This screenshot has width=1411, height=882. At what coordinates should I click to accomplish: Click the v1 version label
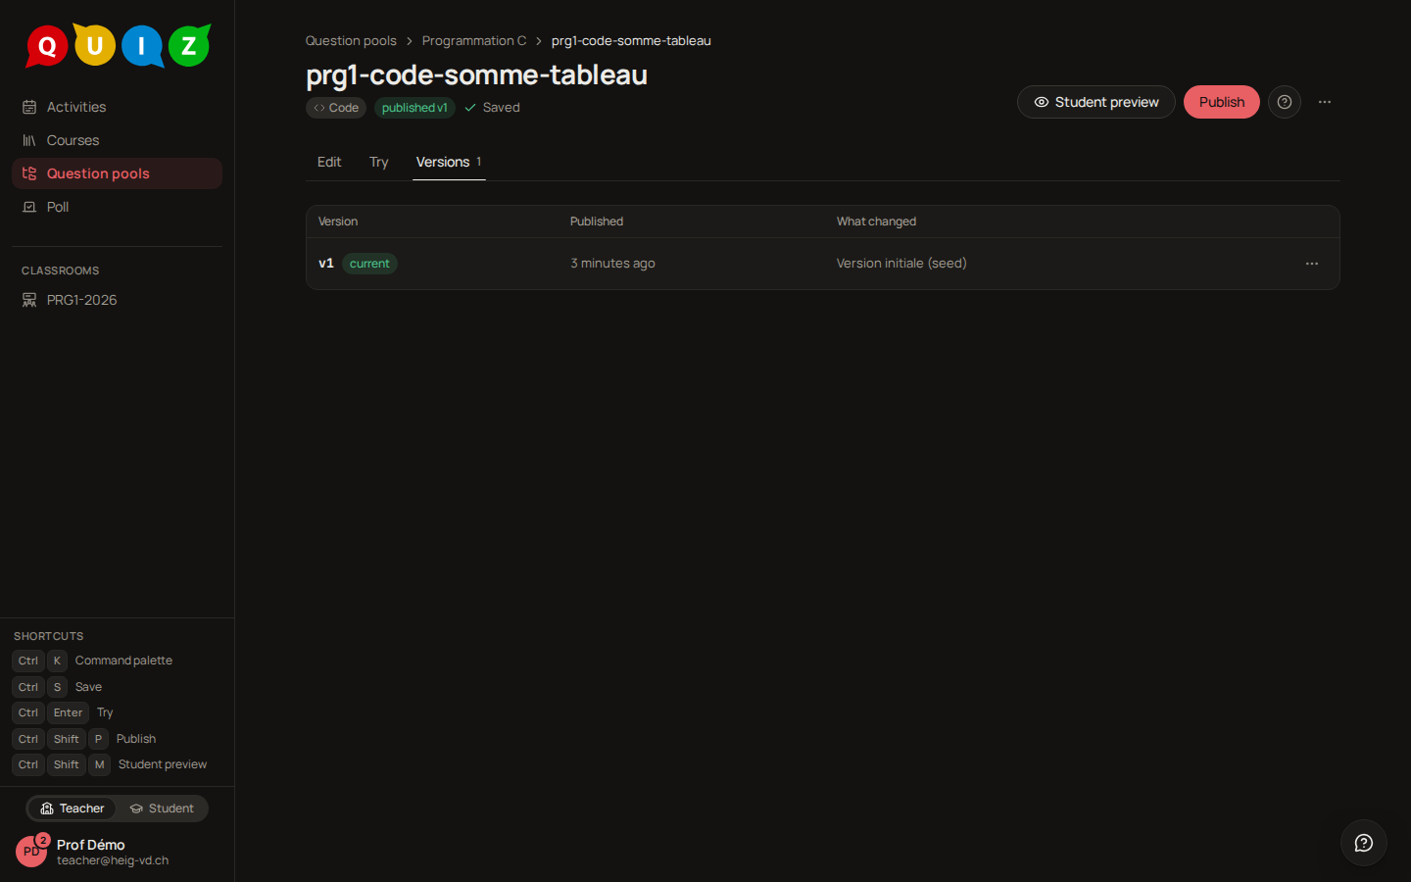tap(326, 263)
